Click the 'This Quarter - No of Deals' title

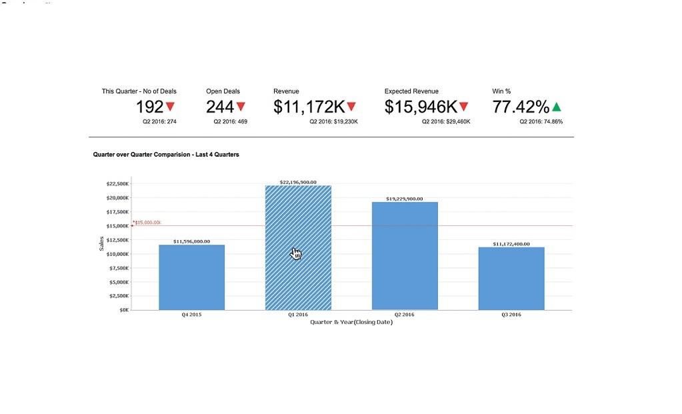tap(139, 91)
